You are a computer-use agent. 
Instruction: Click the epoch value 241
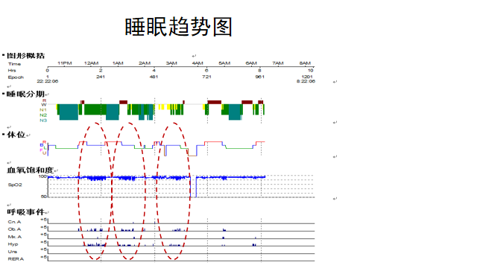coord(101,77)
